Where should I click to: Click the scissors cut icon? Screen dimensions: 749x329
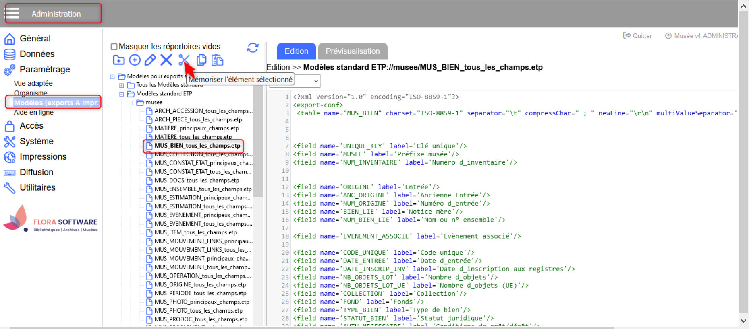(x=184, y=60)
